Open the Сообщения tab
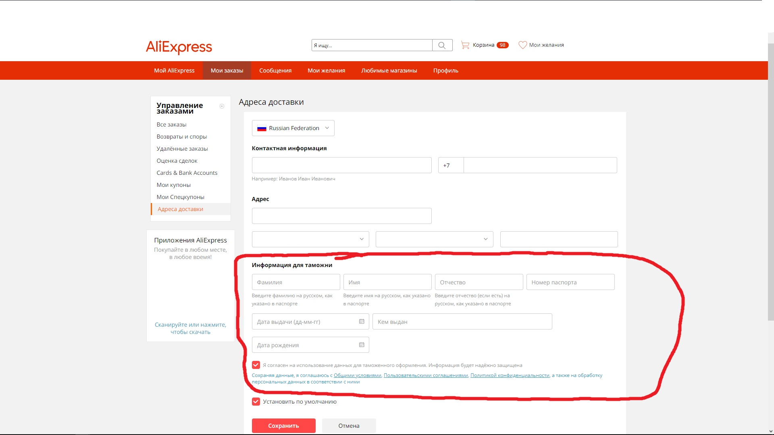 pyautogui.click(x=275, y=70)
